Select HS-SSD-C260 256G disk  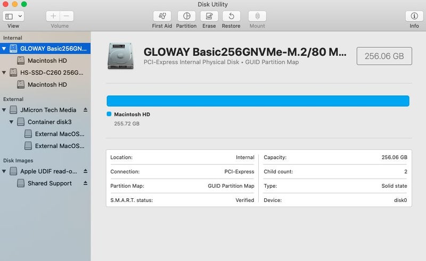[x=45, y=73]
